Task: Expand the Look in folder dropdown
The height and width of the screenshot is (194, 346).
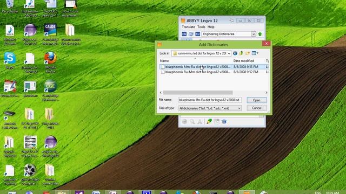Action: pyautogui.click(x=229, y=53)
